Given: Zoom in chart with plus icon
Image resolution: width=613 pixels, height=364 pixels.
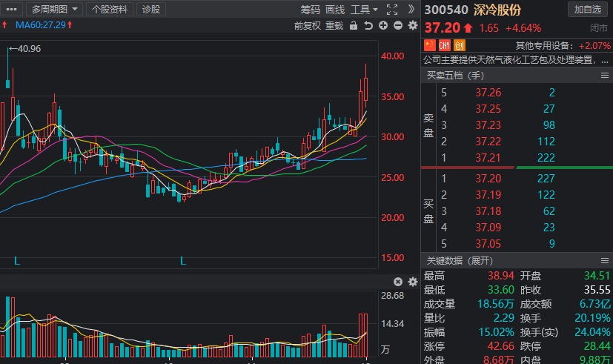Looking at the screenshot, I should point(383,26).
